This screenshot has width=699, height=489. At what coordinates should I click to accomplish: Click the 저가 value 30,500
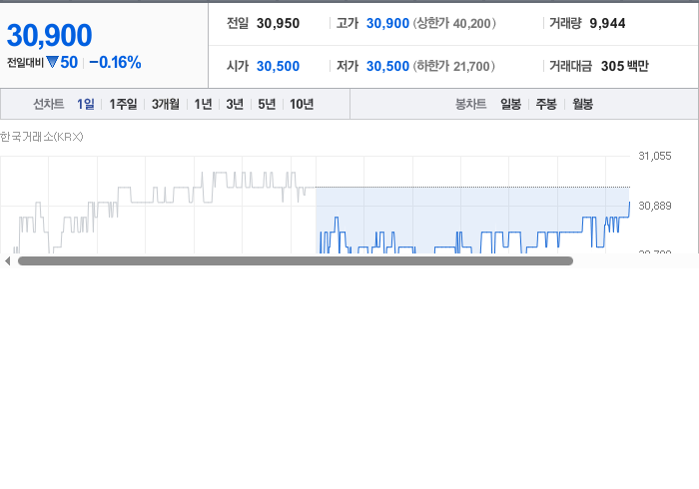(x=387, y=66)
